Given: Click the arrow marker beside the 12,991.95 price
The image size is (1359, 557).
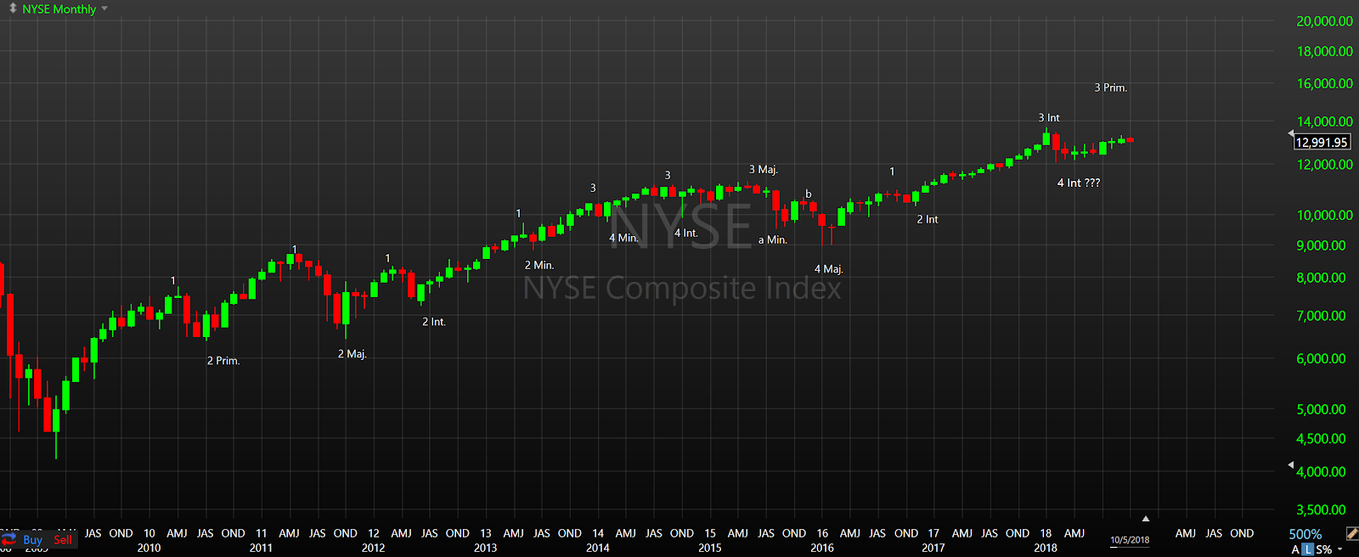Looking at the screenshot, I should 1290,133.
